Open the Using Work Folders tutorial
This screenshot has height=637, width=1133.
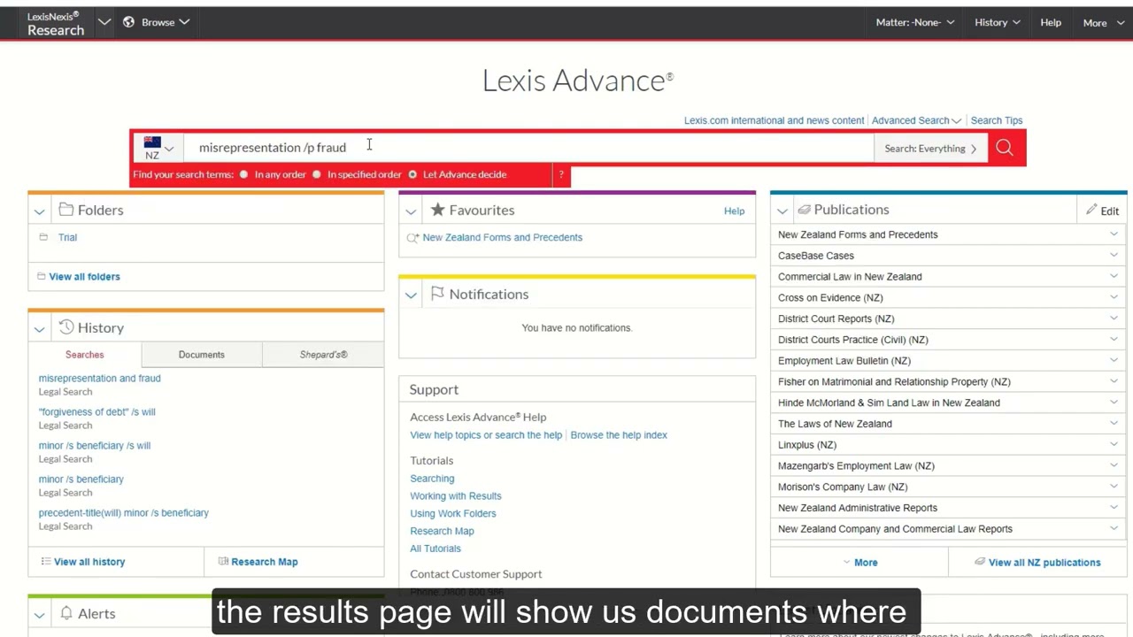(452, 513)
